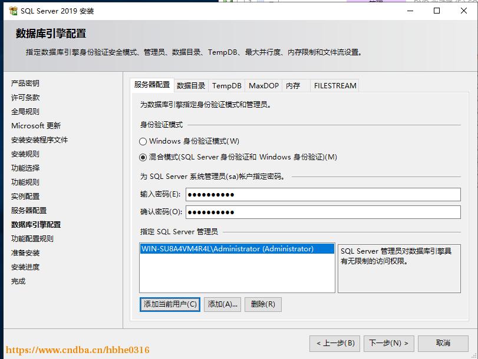Maximize the SQL Server 2019 setup window
The width and height of the screenshot is (478, 359).
pos(437,11)
